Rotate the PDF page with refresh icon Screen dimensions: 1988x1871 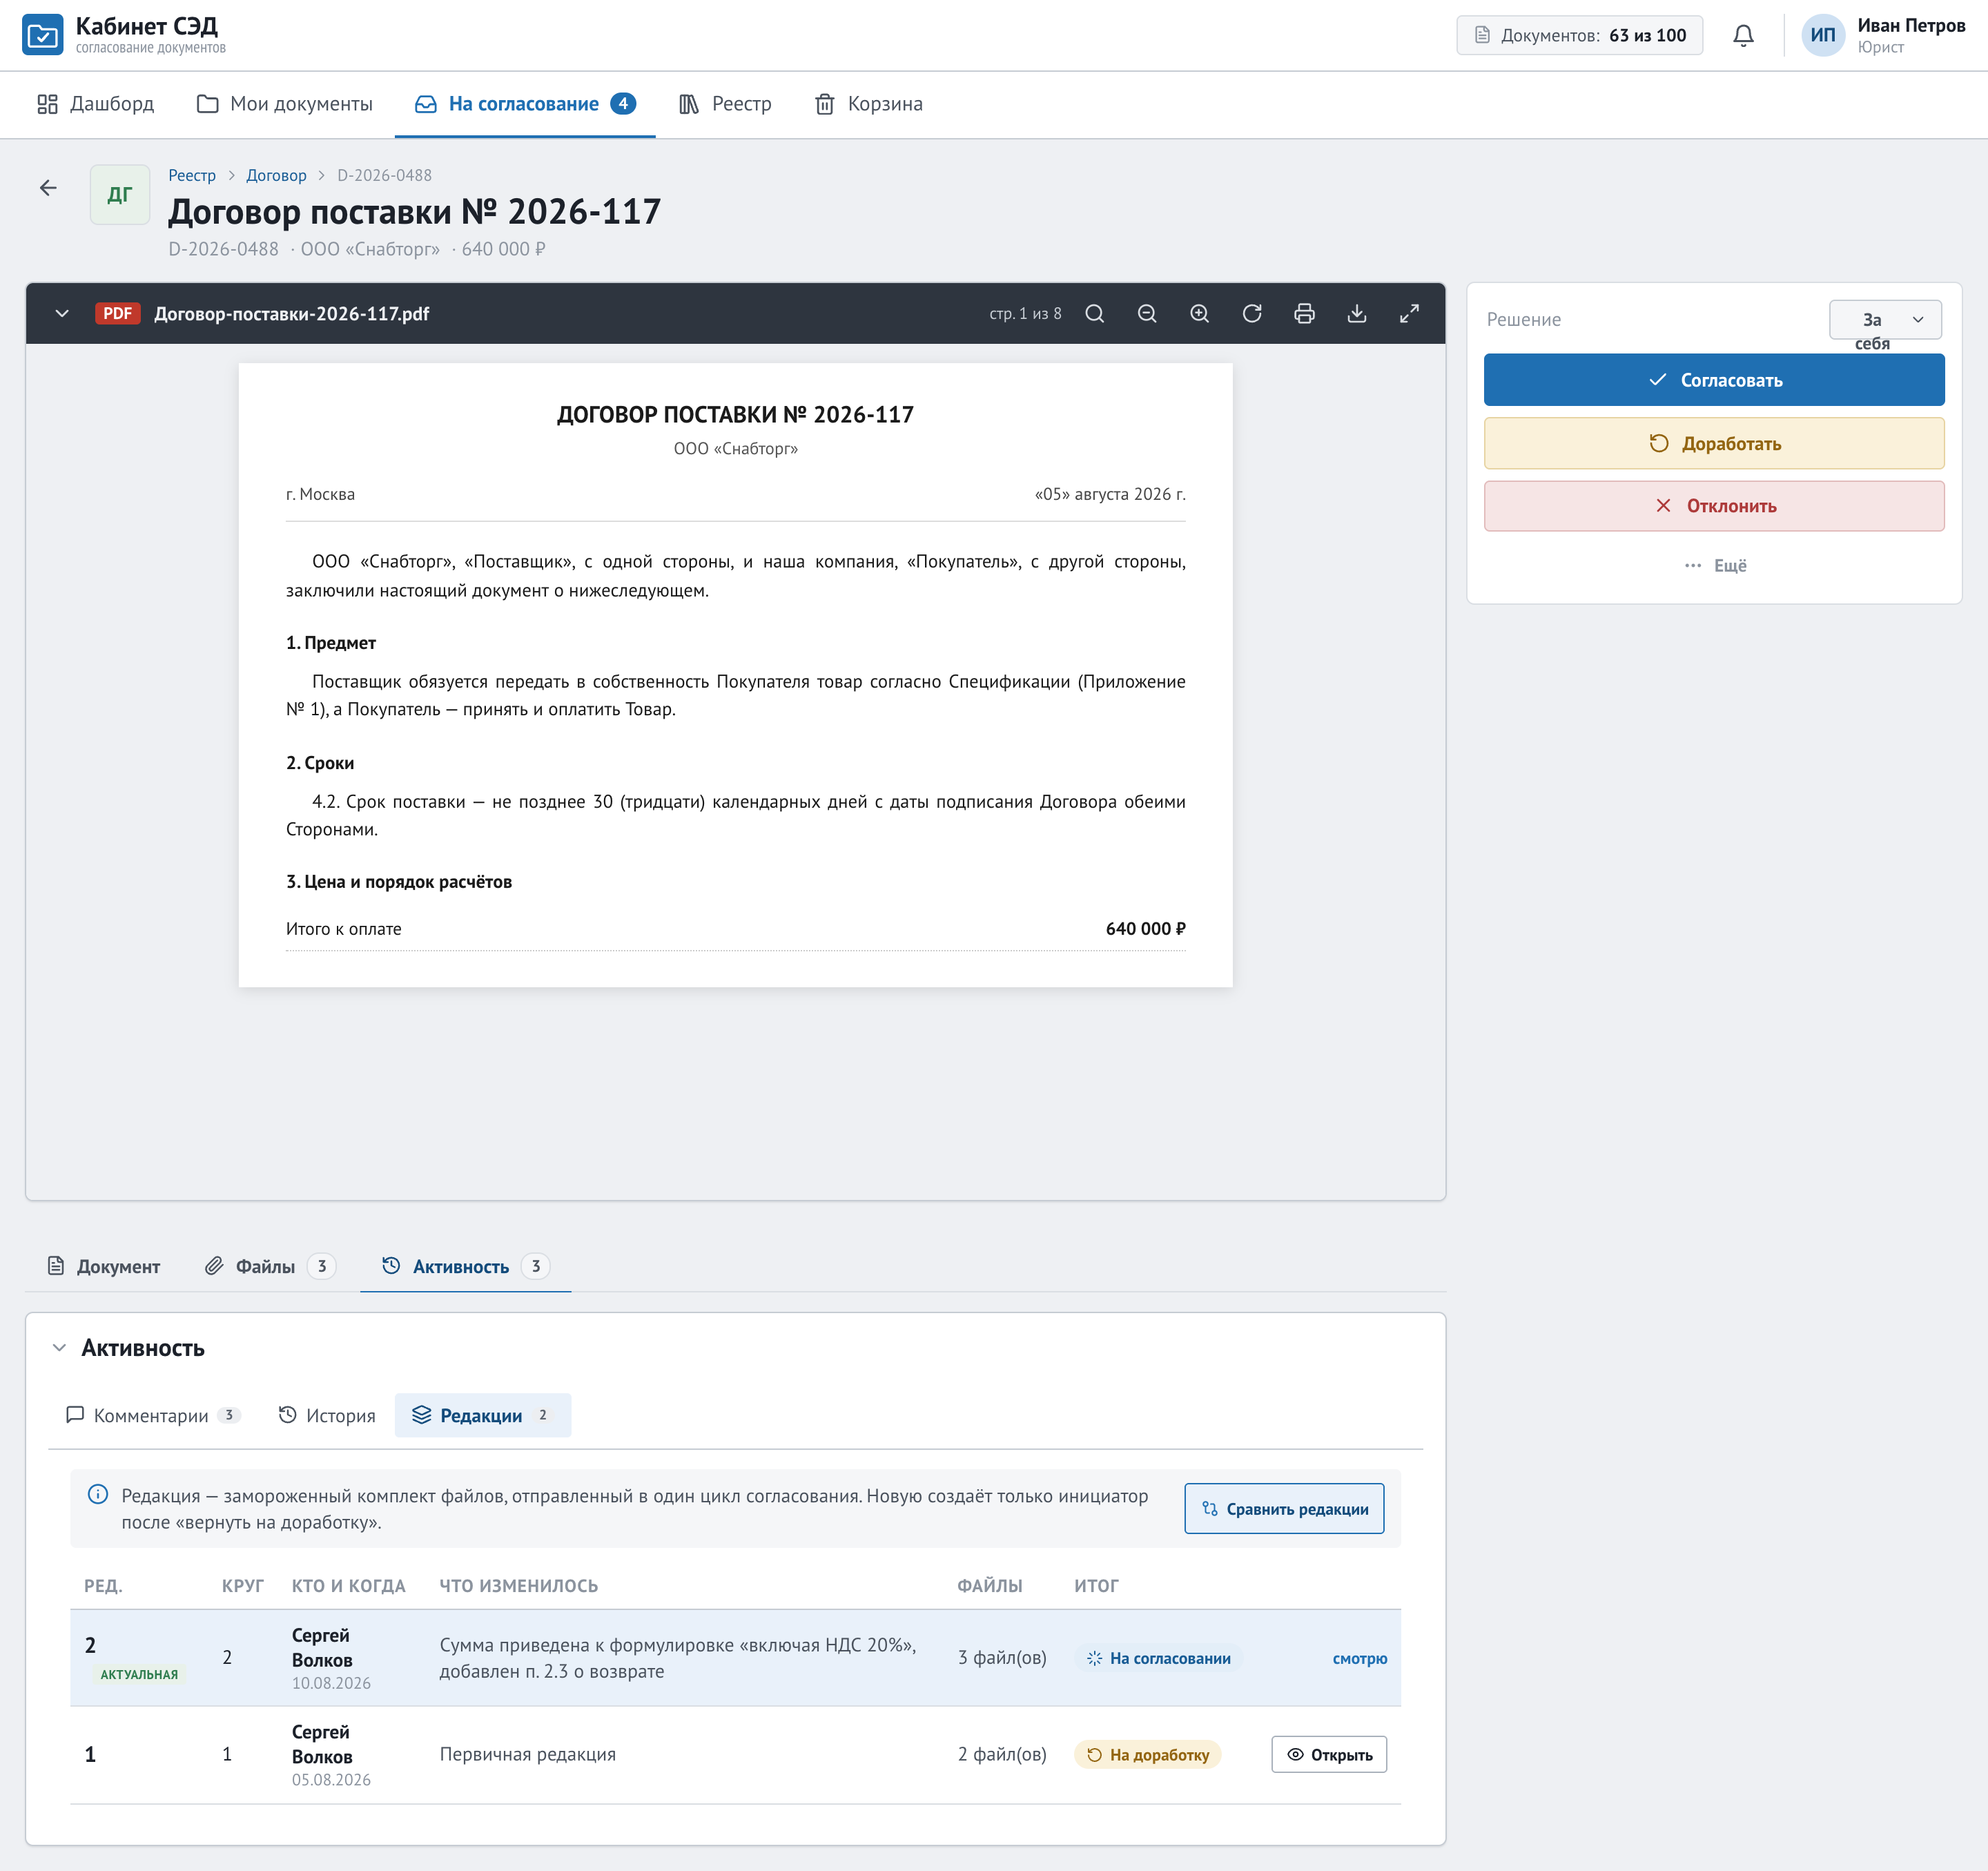click(1252, 314)
